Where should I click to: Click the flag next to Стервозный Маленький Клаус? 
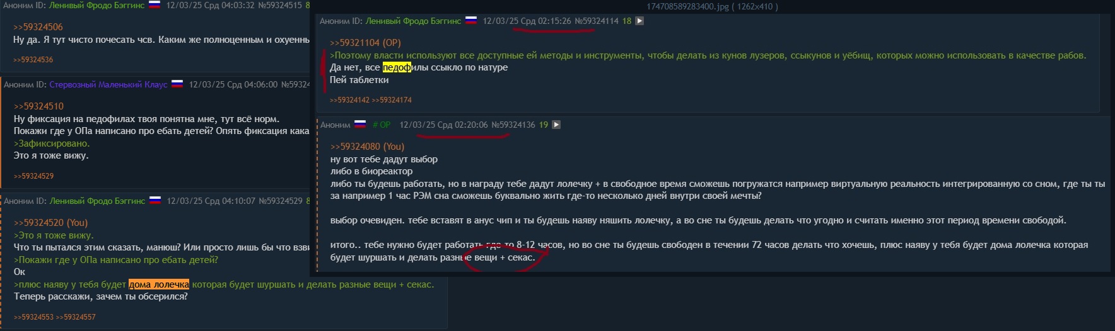click(x=177, y=84)
